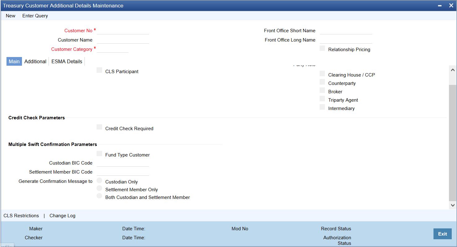Screen dimensions: 457x247
Task: Check the Triparty Agent box
Action: (322, 99)
